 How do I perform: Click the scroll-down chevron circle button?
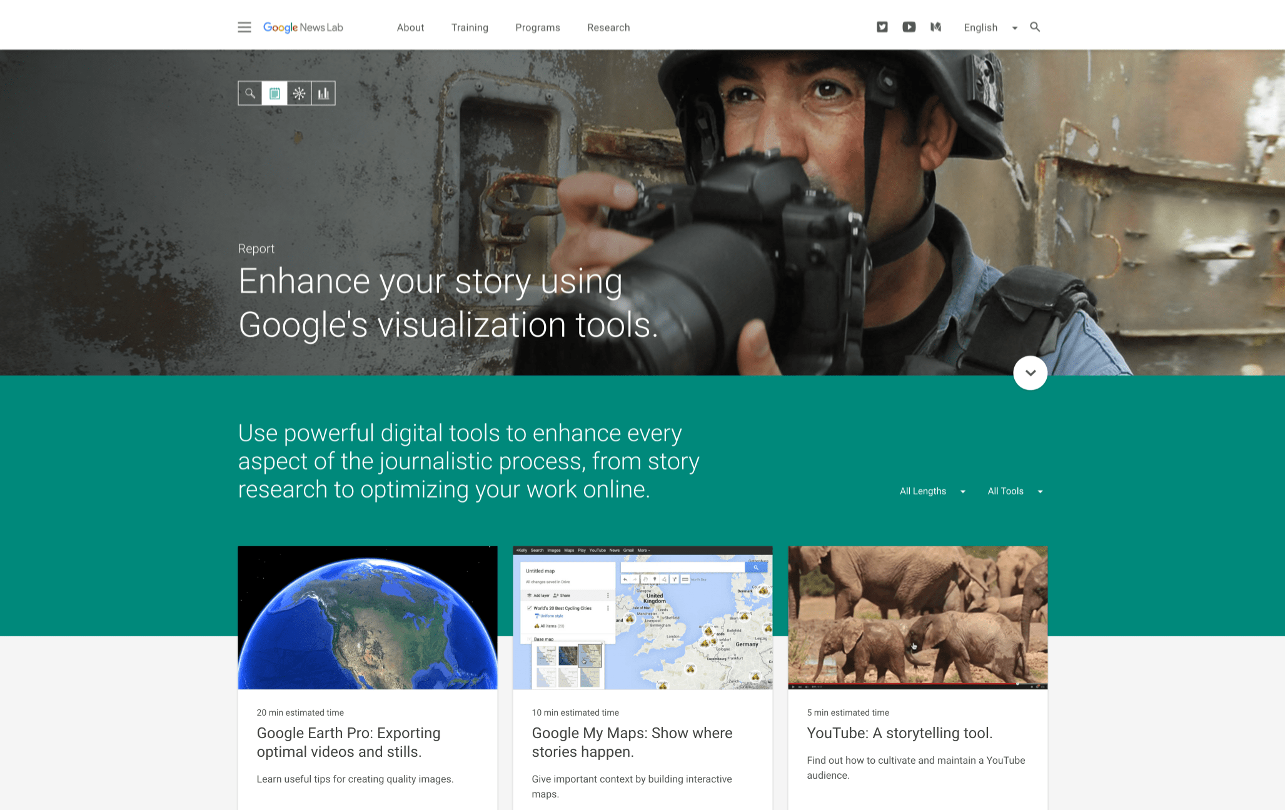[x=1030, y=373]
